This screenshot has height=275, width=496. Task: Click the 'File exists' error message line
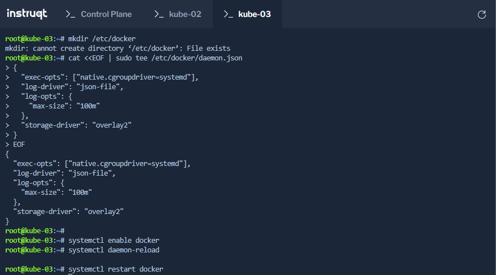(x=118, y=49)
